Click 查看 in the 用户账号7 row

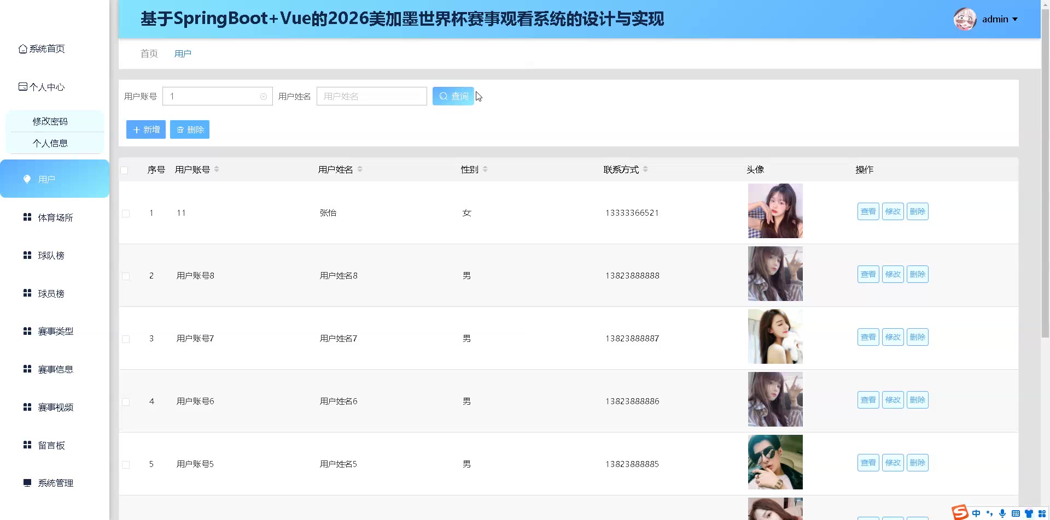coord(868,337)
